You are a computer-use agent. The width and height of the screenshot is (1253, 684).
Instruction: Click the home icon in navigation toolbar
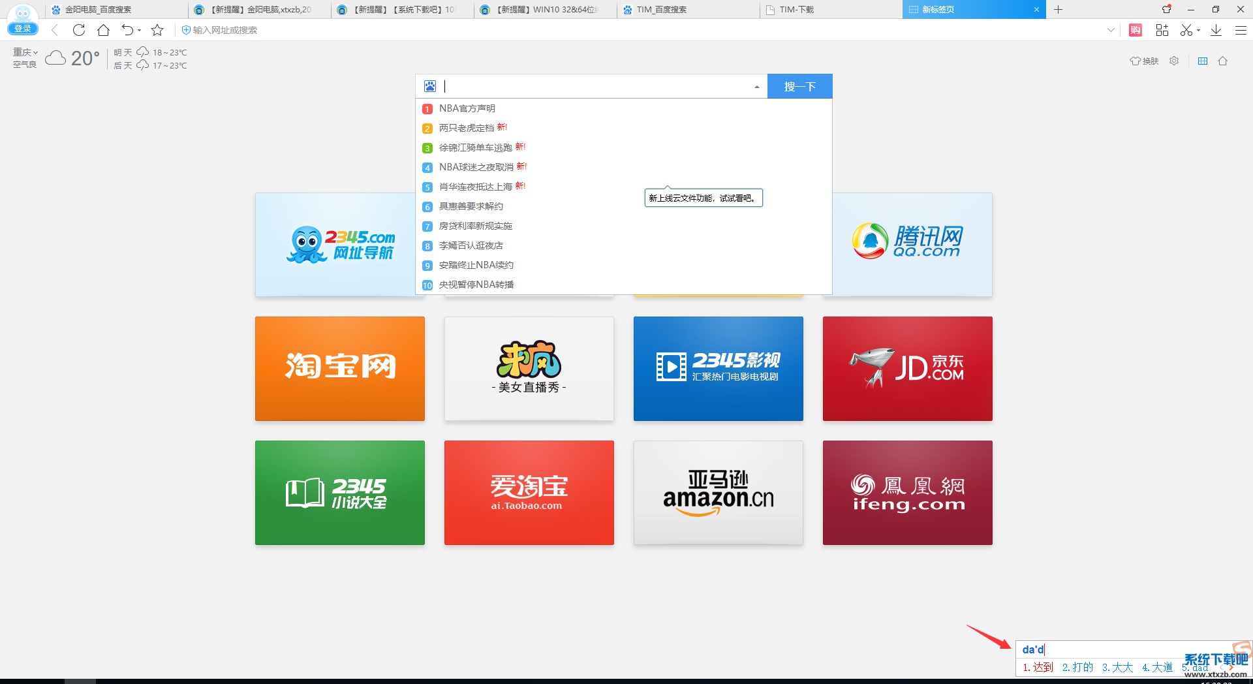coord(103,30)
